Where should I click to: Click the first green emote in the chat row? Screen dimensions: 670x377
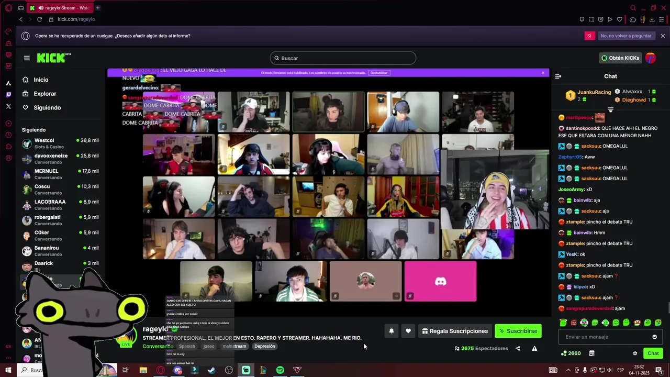563,323
